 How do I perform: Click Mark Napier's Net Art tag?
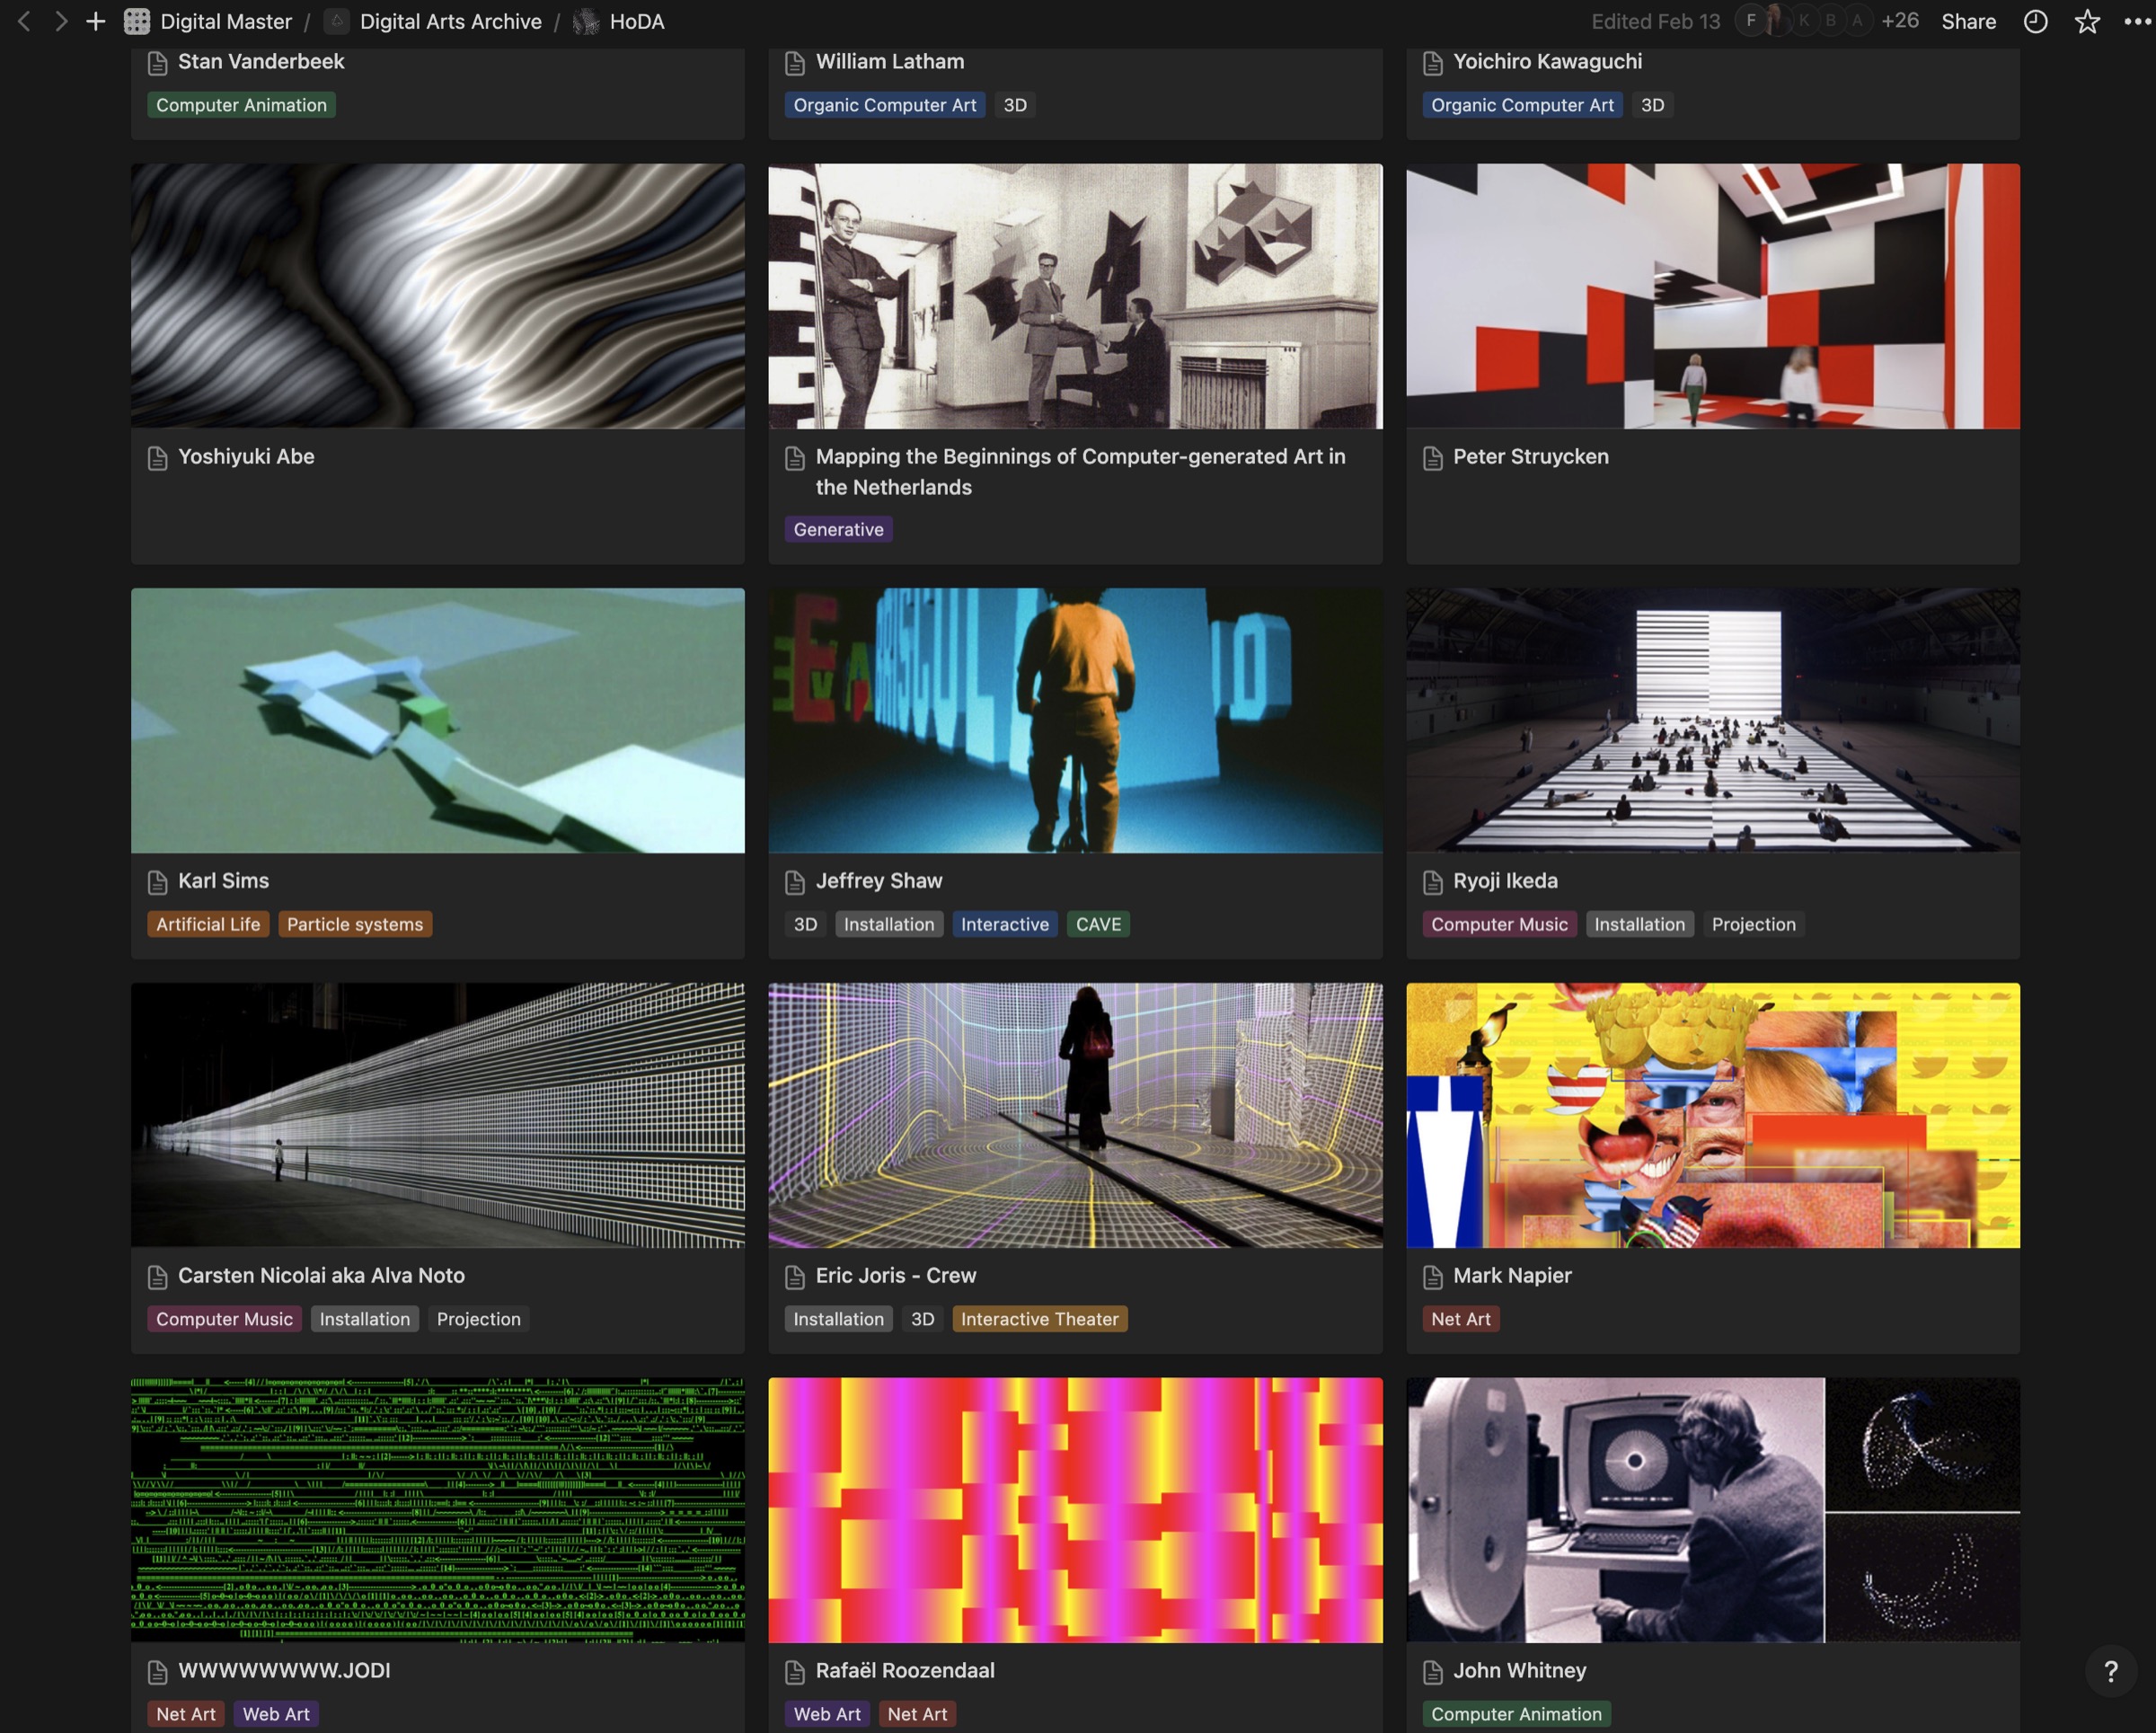coord(1460,1319)
